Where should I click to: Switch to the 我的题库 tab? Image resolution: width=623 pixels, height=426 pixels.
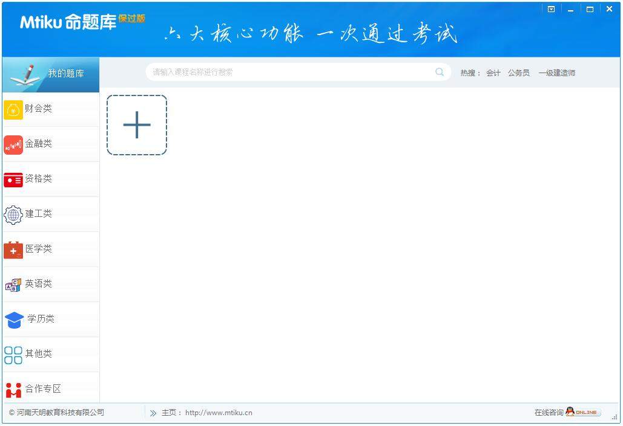[x=50, y=73]
